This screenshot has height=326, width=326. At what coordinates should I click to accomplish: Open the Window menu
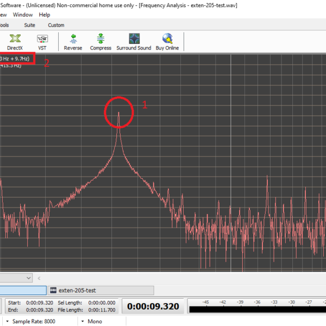pos(23,15)
